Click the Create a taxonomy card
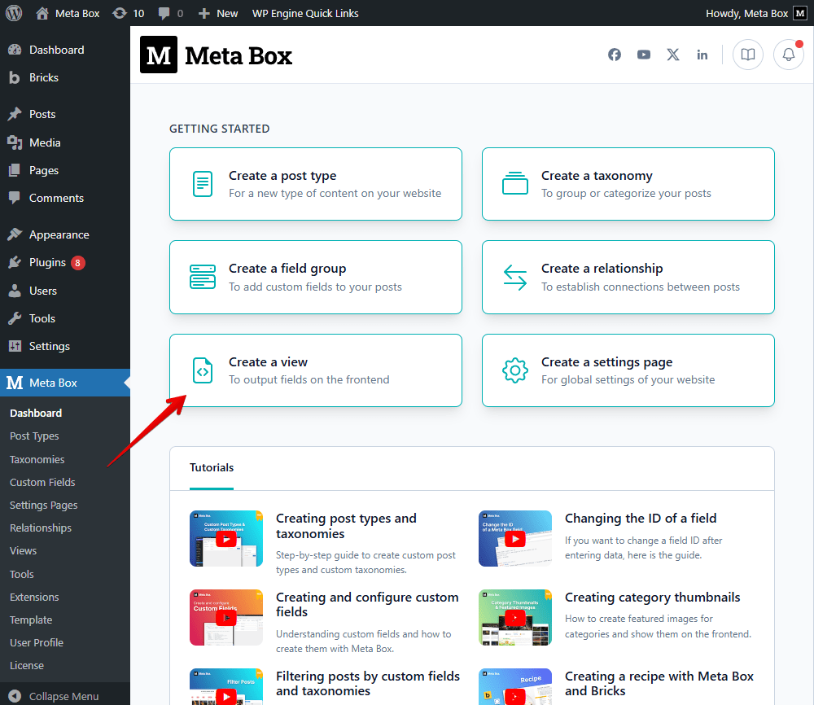The height and width of the screenshot is (705, 814). [x=628, y=183]
